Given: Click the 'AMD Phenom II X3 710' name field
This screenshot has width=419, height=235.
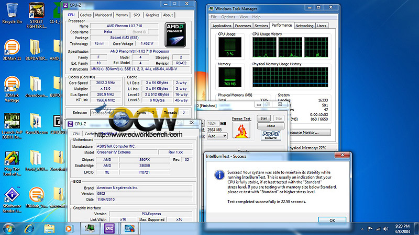Looking at the screenshot, I should click(x=124, y=26).
